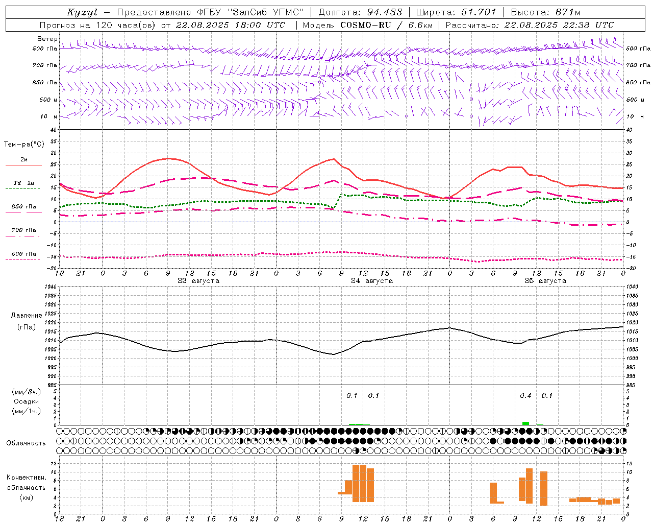Click the dashed legend line under Td 2м

[22, 189]
